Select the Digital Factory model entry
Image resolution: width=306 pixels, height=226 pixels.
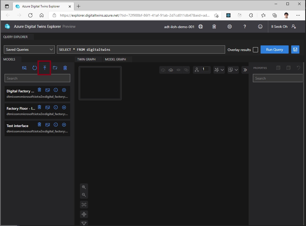point(37,94)
